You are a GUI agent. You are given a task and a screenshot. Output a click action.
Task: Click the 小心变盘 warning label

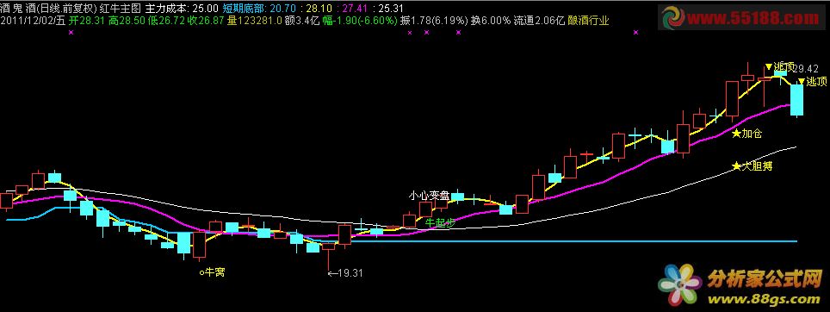click(x=429, y=196)
